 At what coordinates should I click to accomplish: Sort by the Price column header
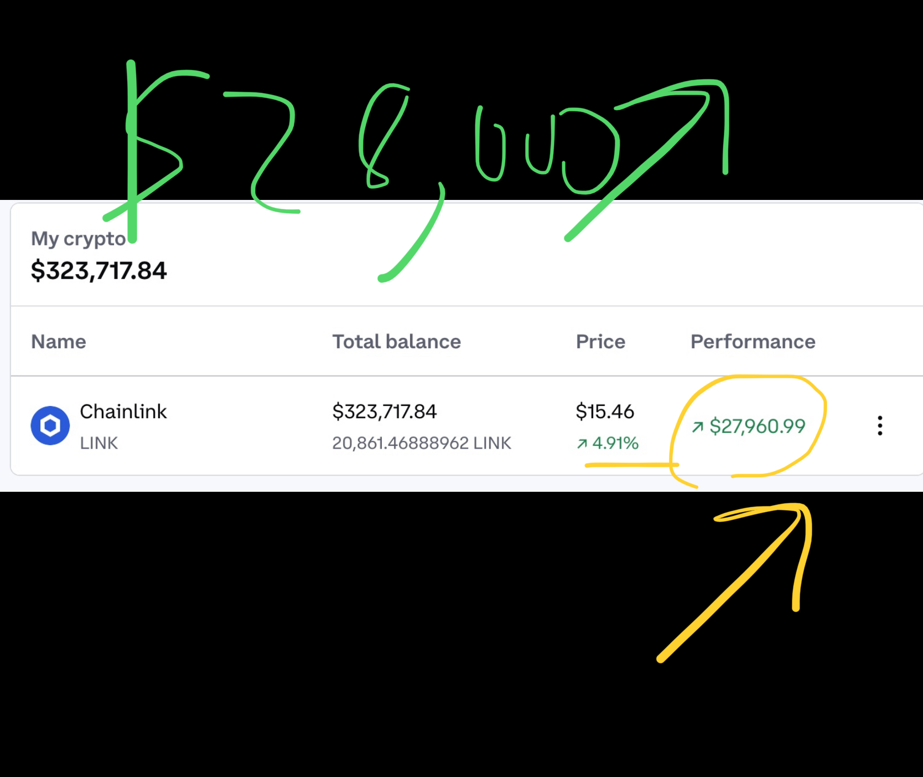(x=600, y=342)
